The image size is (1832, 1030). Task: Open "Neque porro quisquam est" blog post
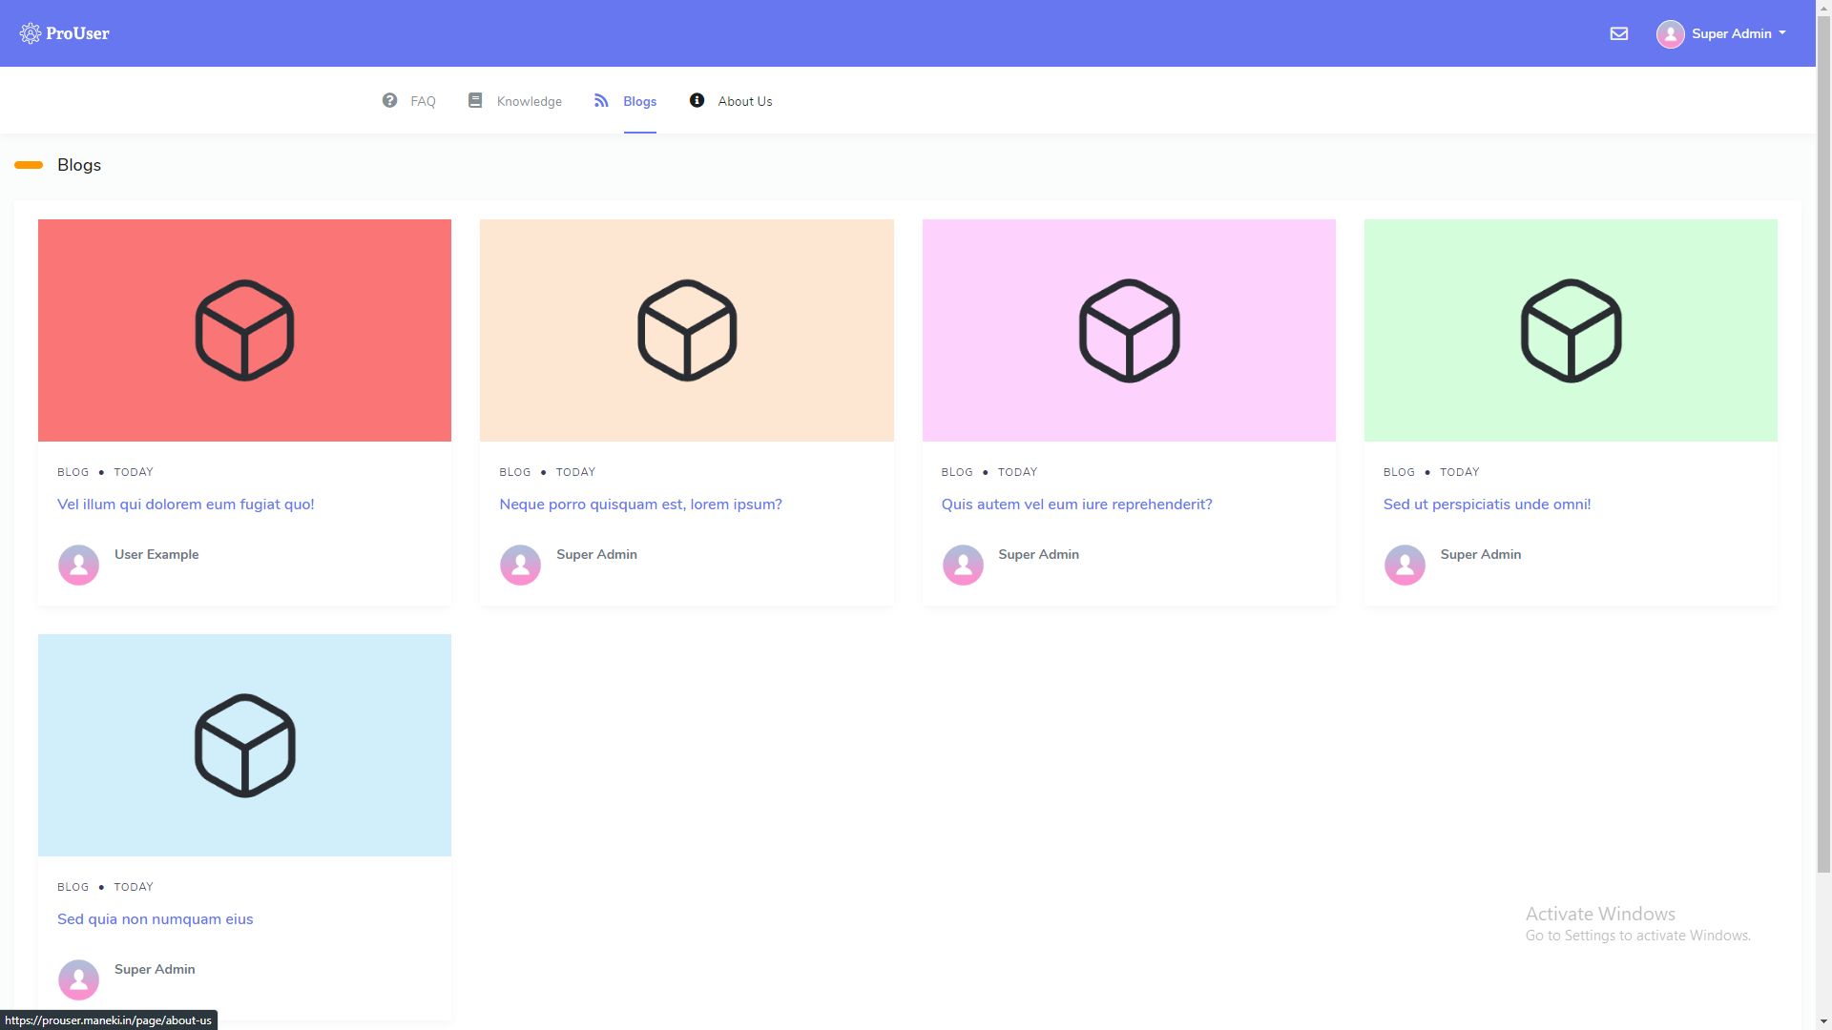(640, 505)
